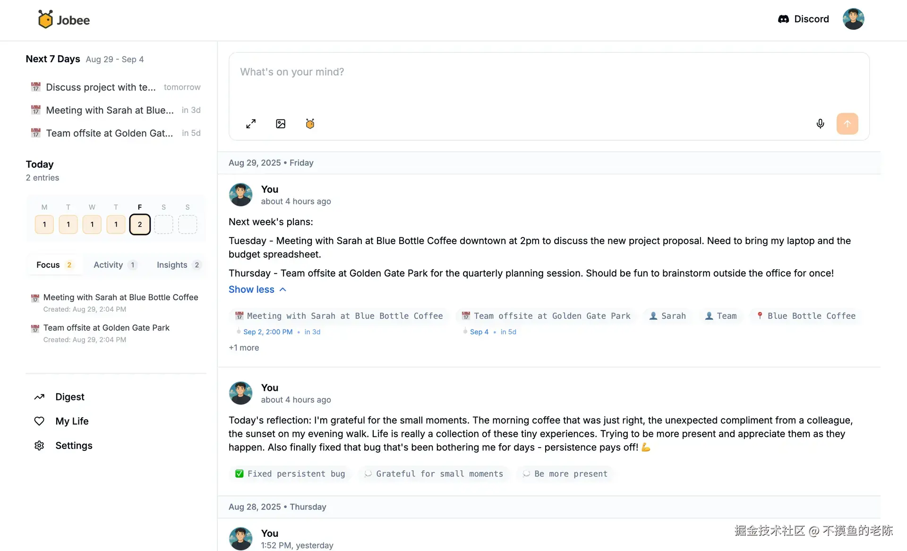The image size is (907, 551).
Task: Click the microphone voice input icon
Action: pyautogui.click(x=820, y=124)
